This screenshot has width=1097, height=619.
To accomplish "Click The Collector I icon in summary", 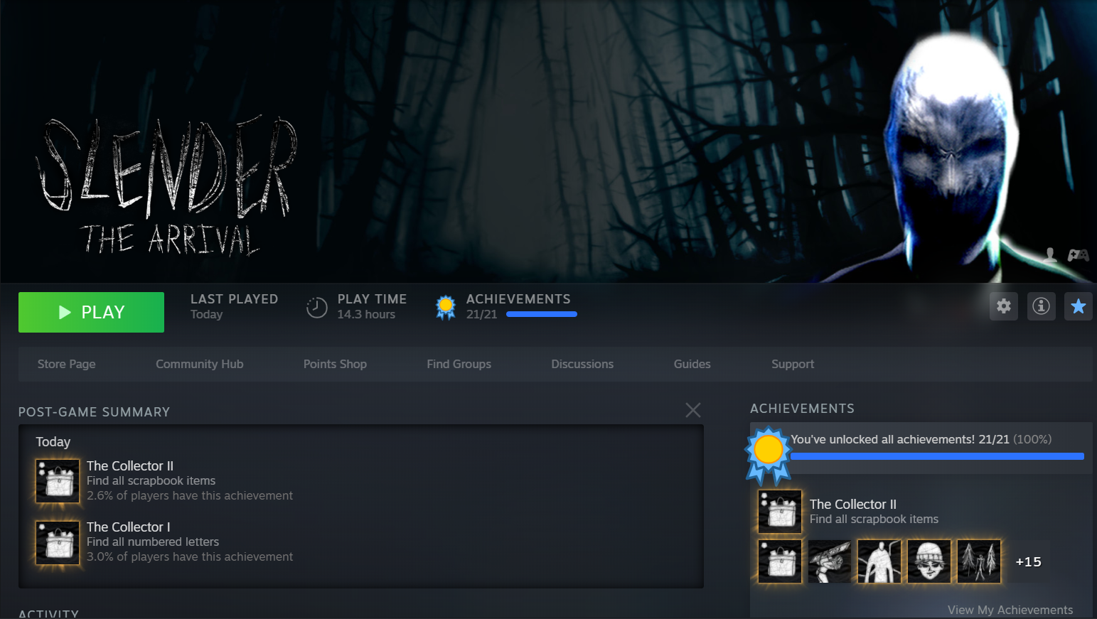I will point(58,542).
